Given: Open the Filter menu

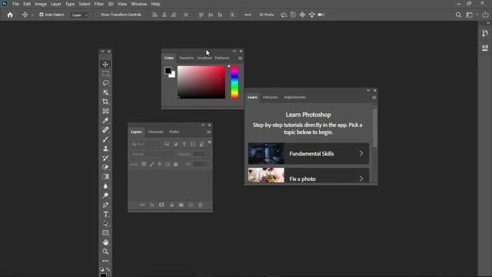Looking at the screenshot, I should (x=99, y=4).
